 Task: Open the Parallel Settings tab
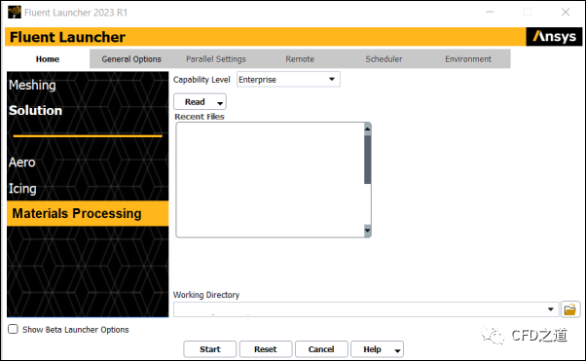click(216, 59)
